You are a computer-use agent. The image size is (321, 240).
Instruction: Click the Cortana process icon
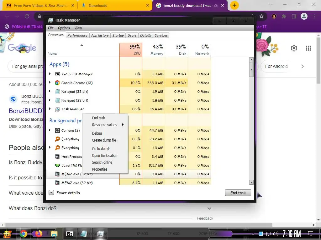point(57,130)
